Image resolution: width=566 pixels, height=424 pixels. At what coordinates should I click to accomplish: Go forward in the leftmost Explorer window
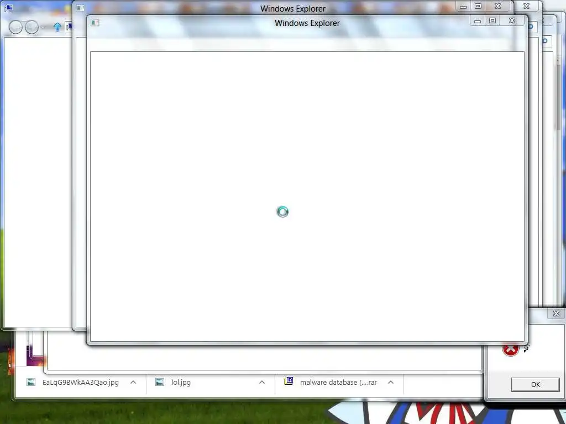(32, 27)
